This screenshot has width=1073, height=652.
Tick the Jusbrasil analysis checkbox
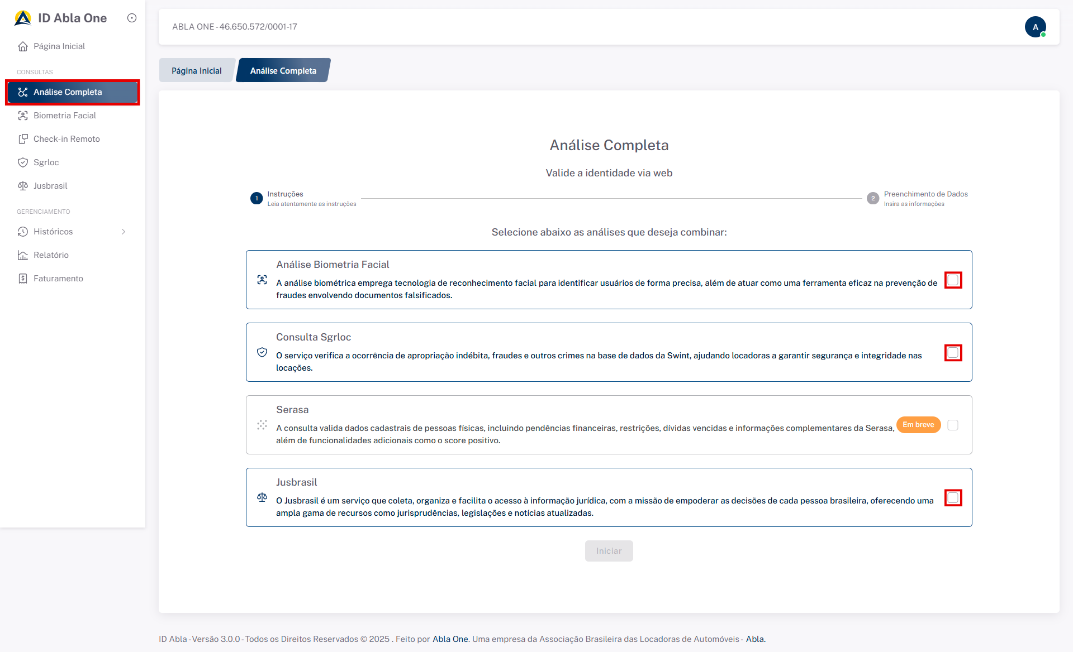coord(953,498)
